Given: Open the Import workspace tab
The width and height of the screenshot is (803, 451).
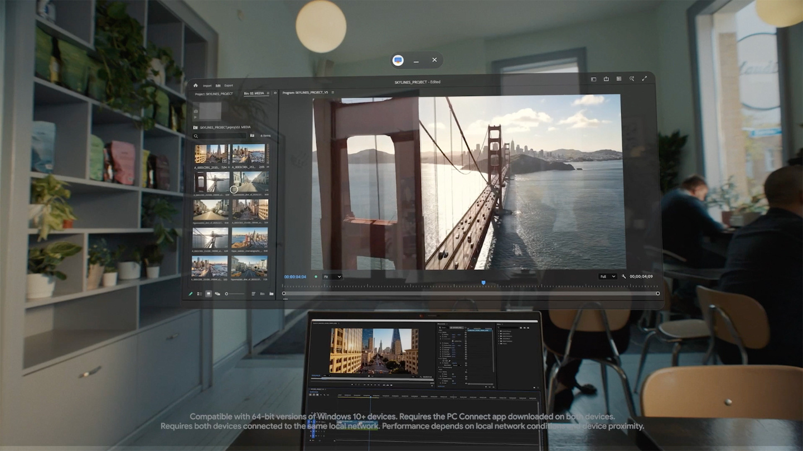Looking at the screenshot, I should point(207,86).
